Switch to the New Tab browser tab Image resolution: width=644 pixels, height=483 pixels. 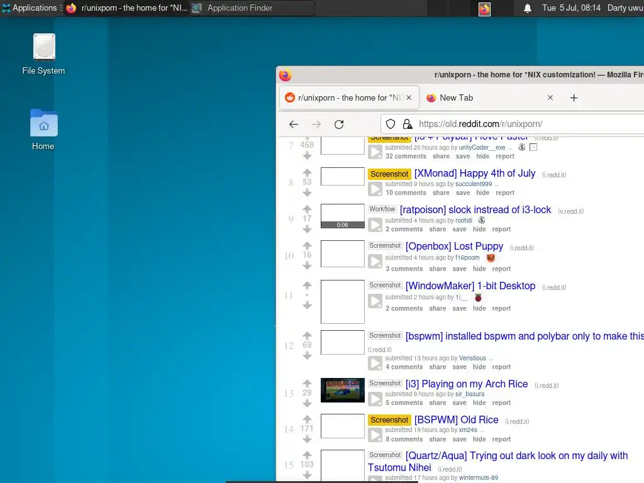[x=490, y=97]
